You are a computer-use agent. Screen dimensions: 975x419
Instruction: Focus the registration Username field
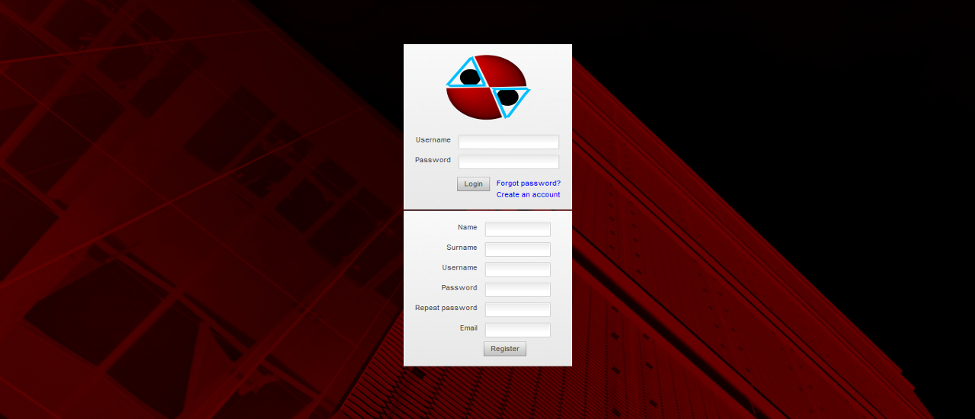[x=518, y=270]
